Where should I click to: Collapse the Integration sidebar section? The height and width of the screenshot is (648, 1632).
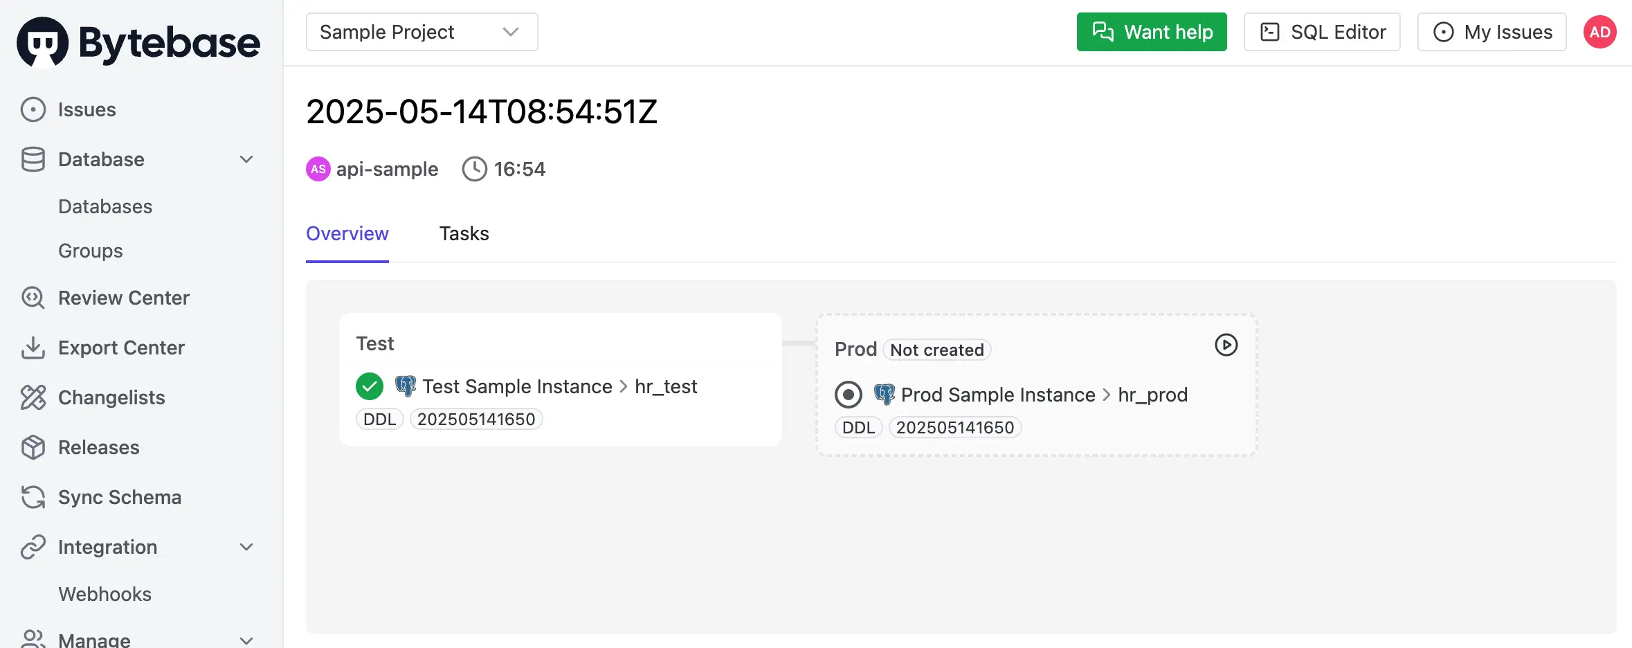[246, 547]
